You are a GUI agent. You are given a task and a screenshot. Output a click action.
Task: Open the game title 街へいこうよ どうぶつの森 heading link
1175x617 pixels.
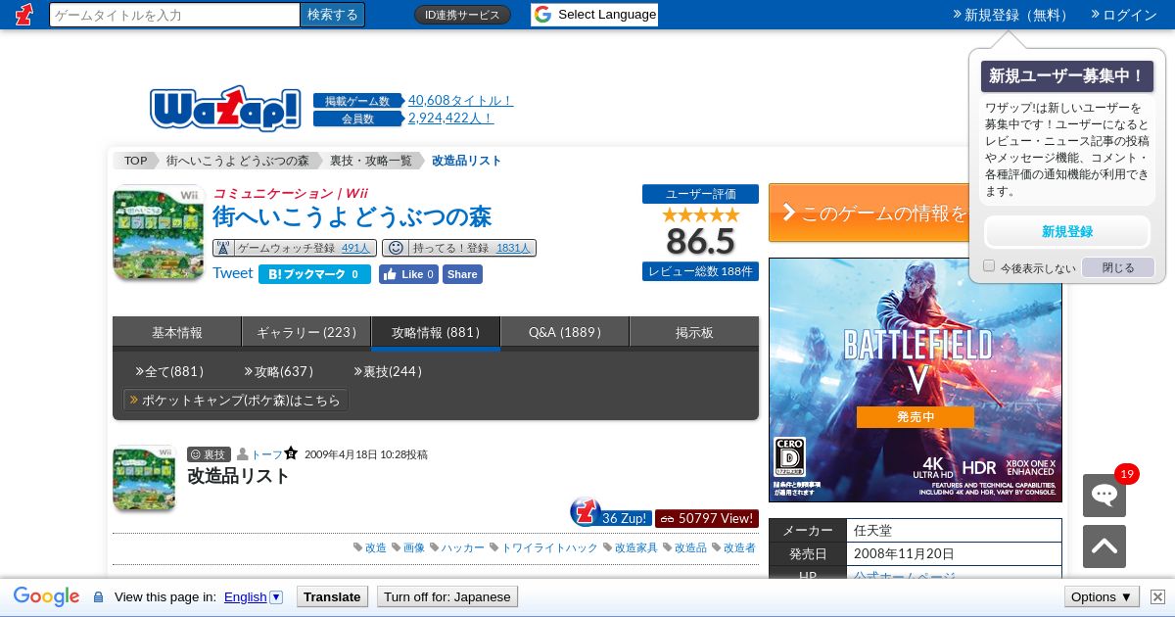(x=352, y=216)
